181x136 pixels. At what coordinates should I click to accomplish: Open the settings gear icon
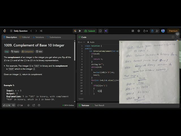139,31
